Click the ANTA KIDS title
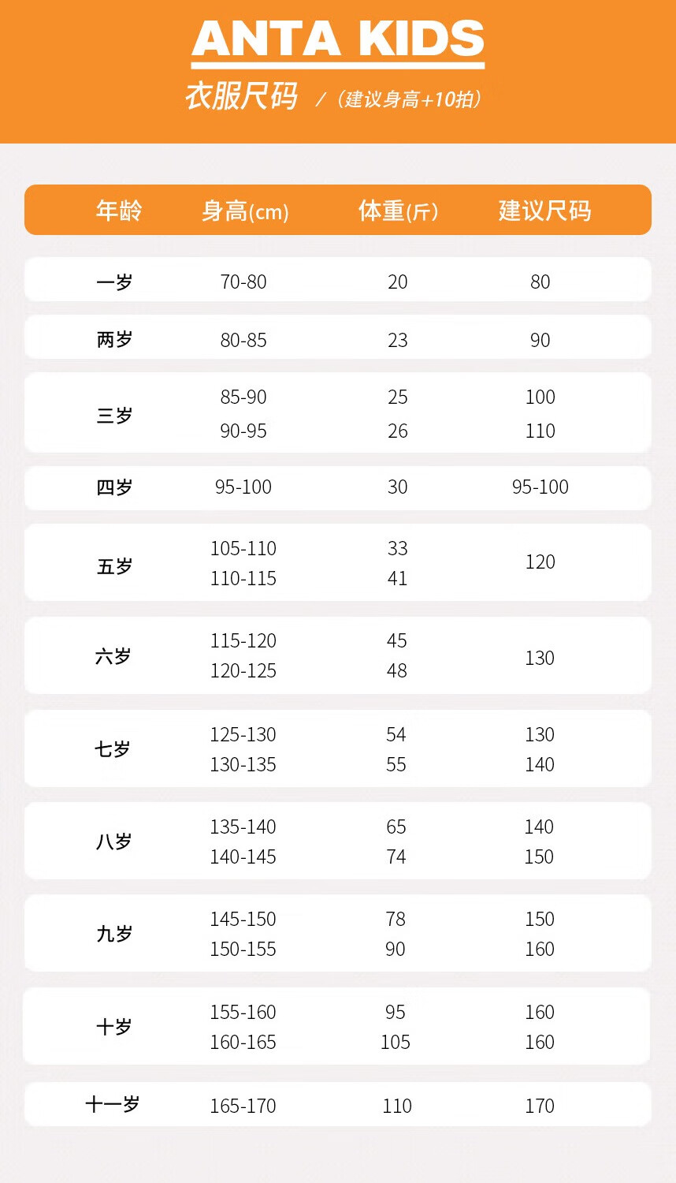 tap(338, 39)
